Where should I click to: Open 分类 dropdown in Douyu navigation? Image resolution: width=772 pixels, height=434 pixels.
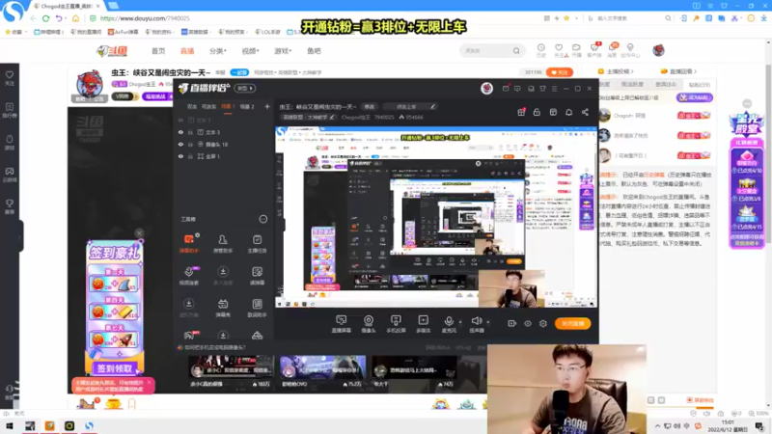(x=218, y=51)
